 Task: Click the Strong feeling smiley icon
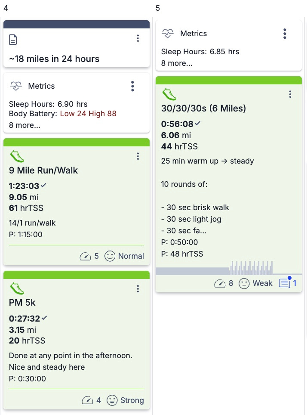(112, 400)
